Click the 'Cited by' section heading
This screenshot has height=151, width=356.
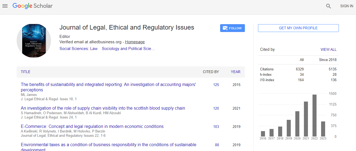point(267,49)
